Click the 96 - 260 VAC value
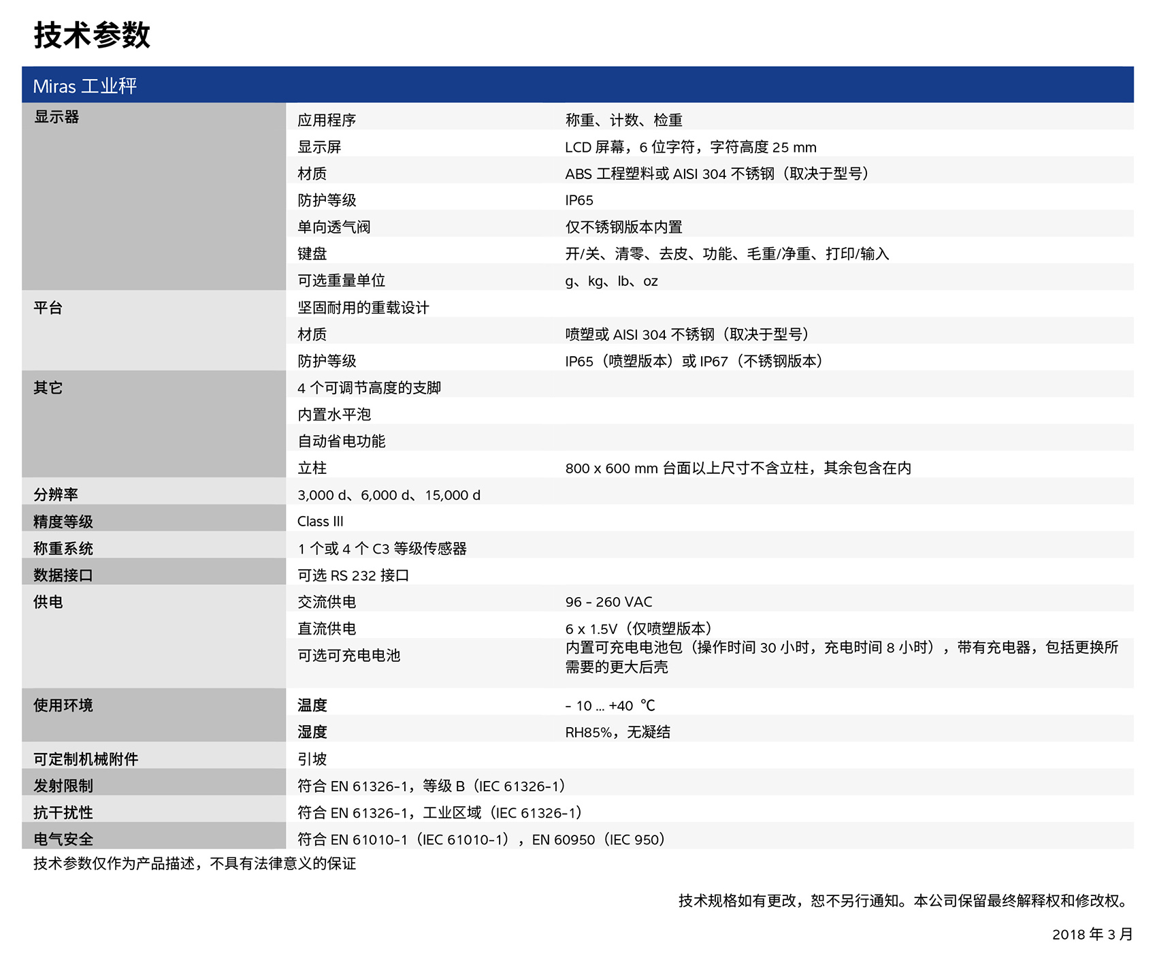Screen dimensions: 1157x958 point(608,602)
